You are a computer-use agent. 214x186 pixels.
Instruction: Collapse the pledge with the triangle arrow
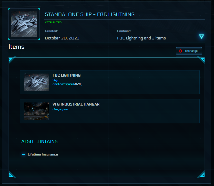[201, 36]
